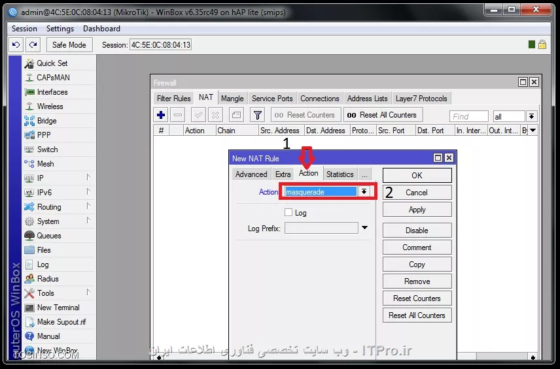Switch to Connections tab
560x369 pixels.
[320, 99]
